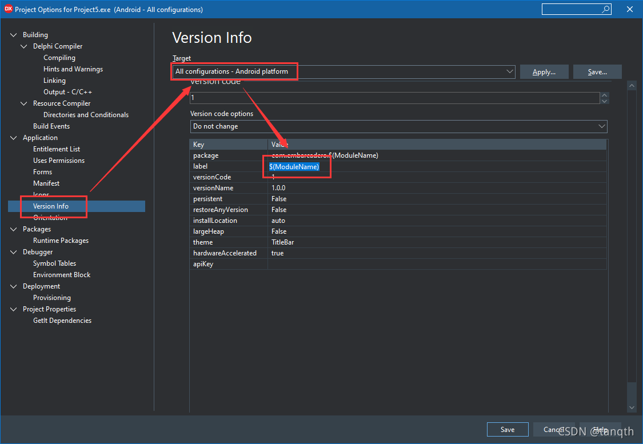Select Output - C/C++ tree item
The width and height of the screenshot is (643, 444).
67,92
